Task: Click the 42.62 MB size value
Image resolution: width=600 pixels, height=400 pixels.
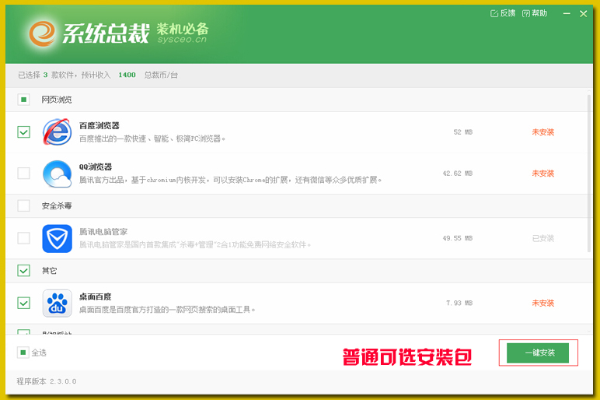Action: [x=458, y=174]
